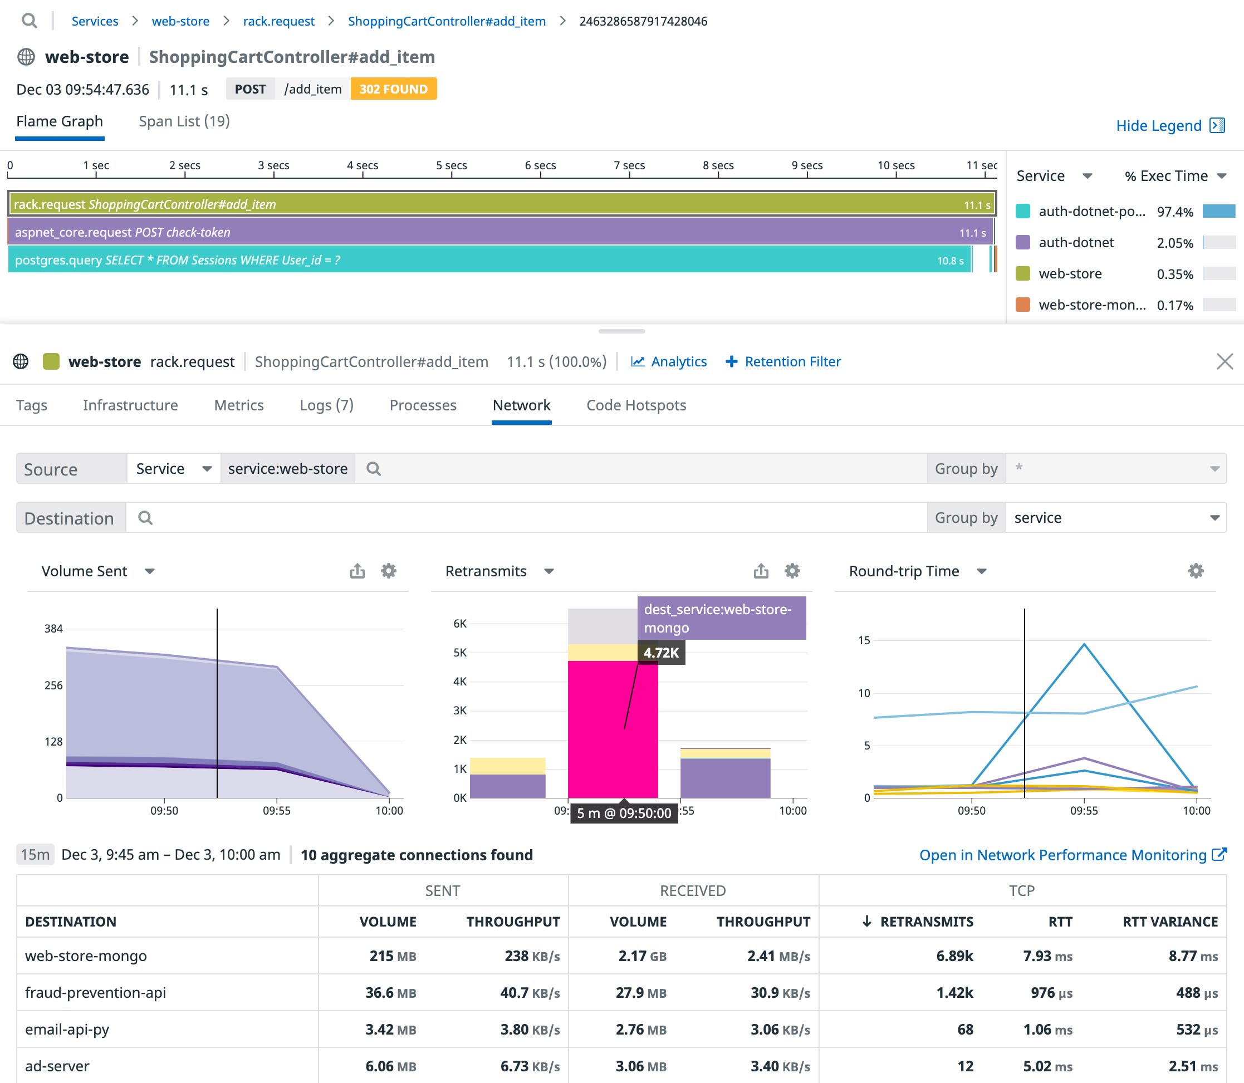Click the Volume Sent export icon

tap(357, 571)
